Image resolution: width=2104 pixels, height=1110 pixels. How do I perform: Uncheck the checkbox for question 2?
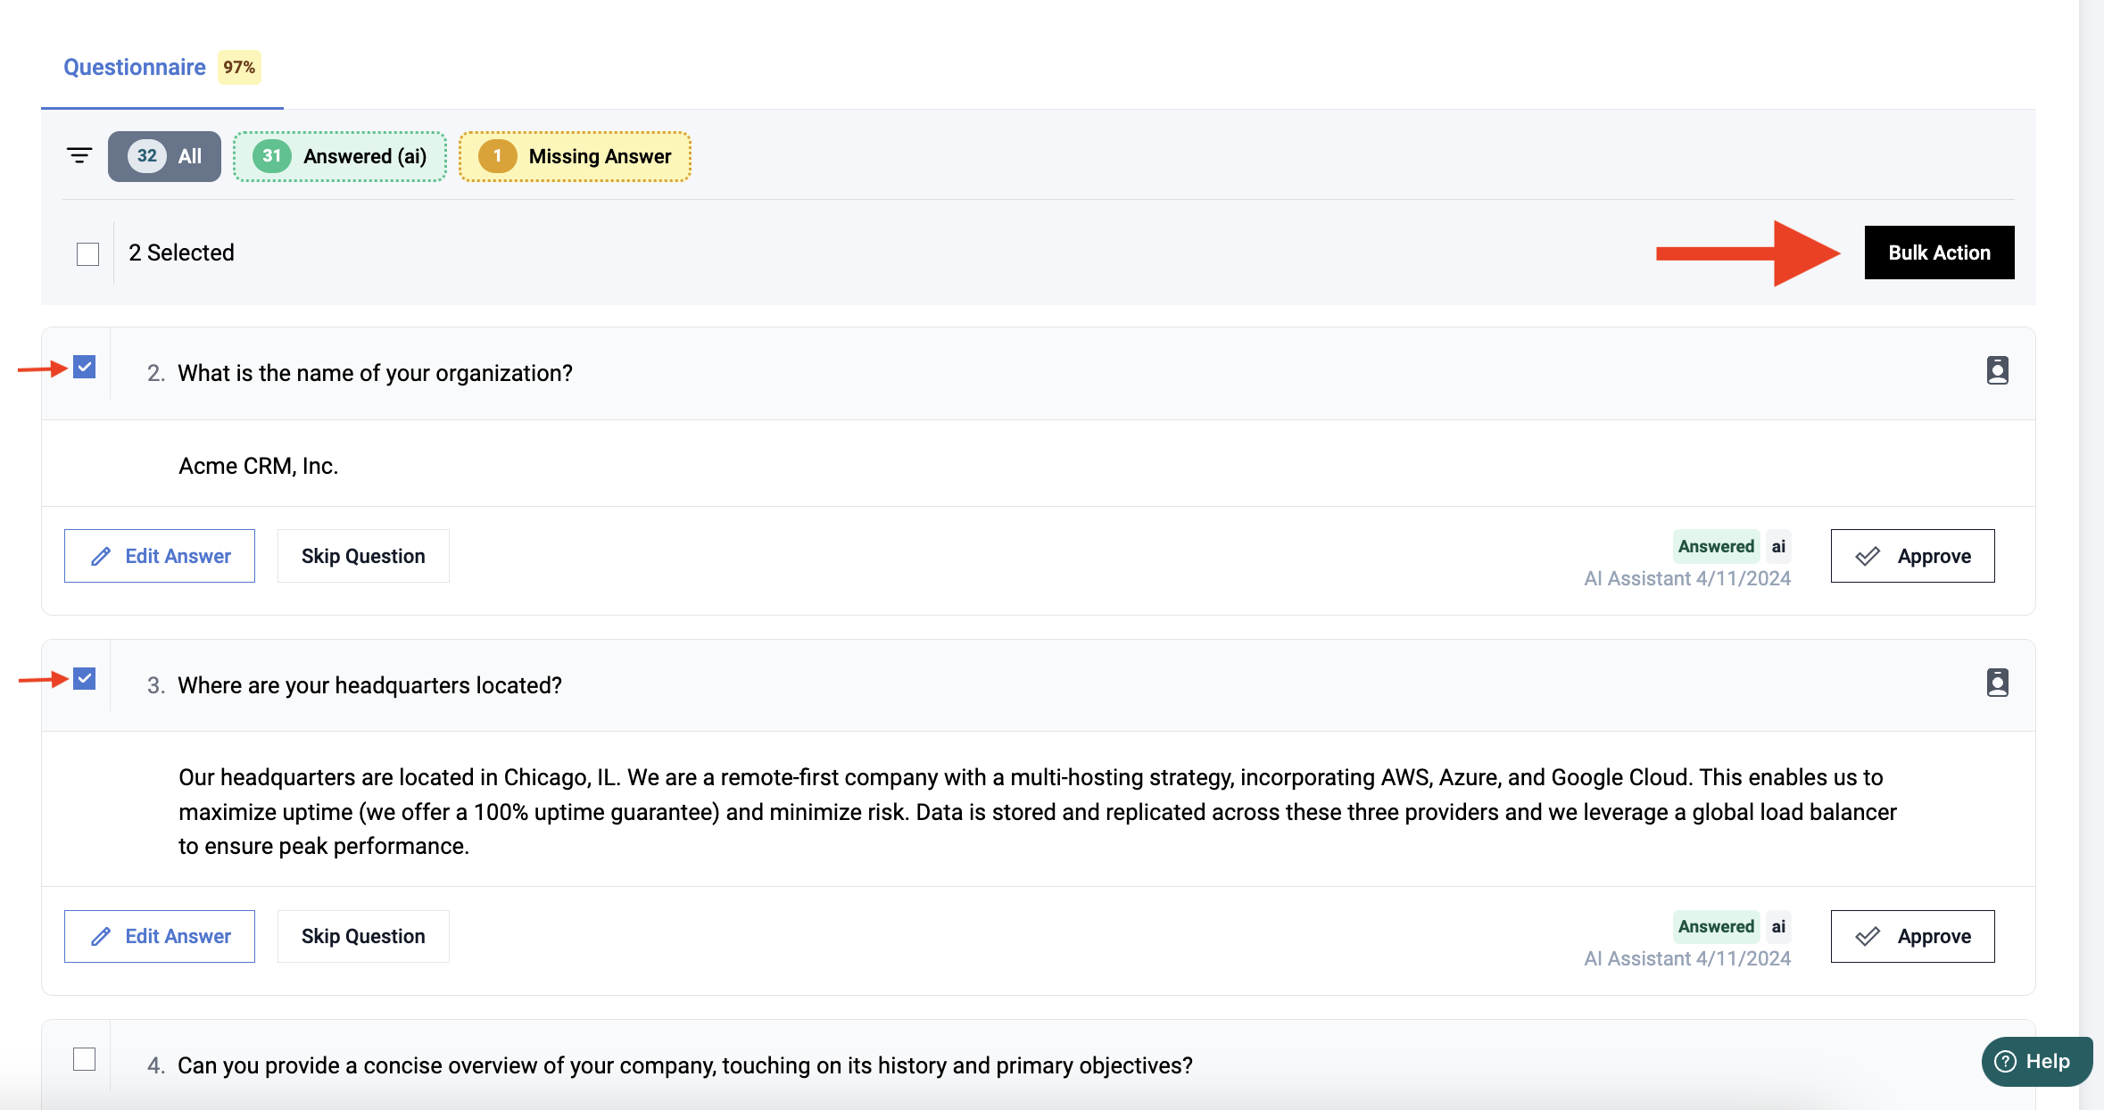(85, 368)
